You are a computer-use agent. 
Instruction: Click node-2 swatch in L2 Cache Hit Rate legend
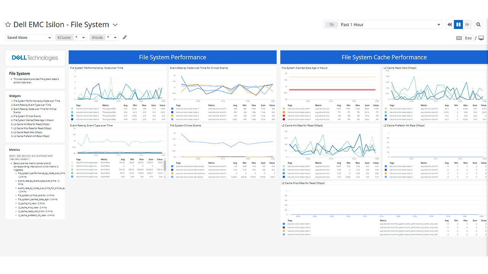click(x=284, y=170)
